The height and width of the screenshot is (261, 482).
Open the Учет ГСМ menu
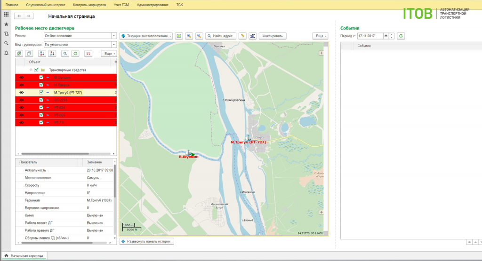click(x=121, y=5)
